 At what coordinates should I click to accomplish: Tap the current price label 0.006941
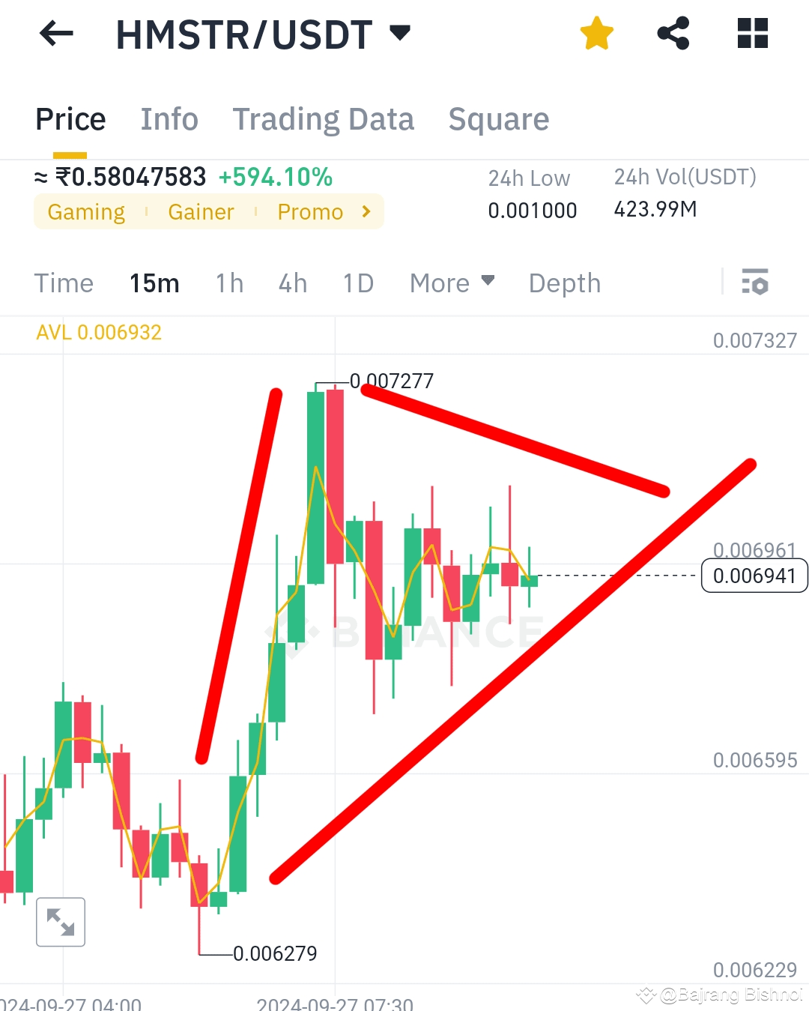coord(754,576)
